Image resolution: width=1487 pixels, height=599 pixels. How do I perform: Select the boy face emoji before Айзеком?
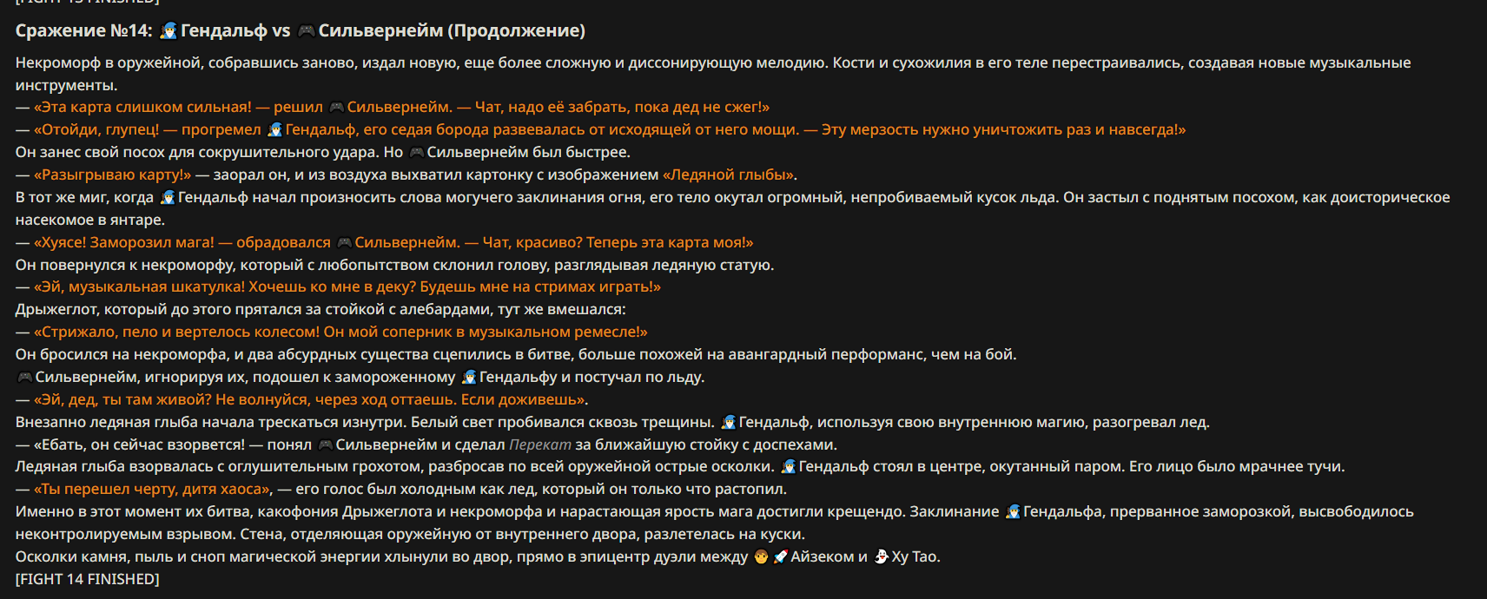[x=761, y=556]
